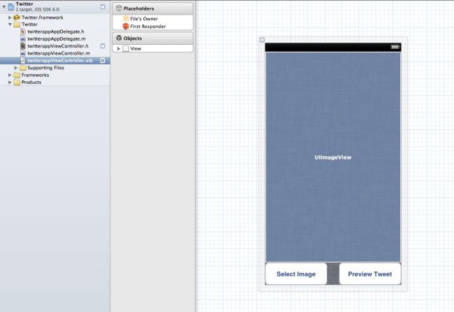
Task: Click the '1 target, iOS SDK 6.0' subtitle
Action: tap(37, 10)
